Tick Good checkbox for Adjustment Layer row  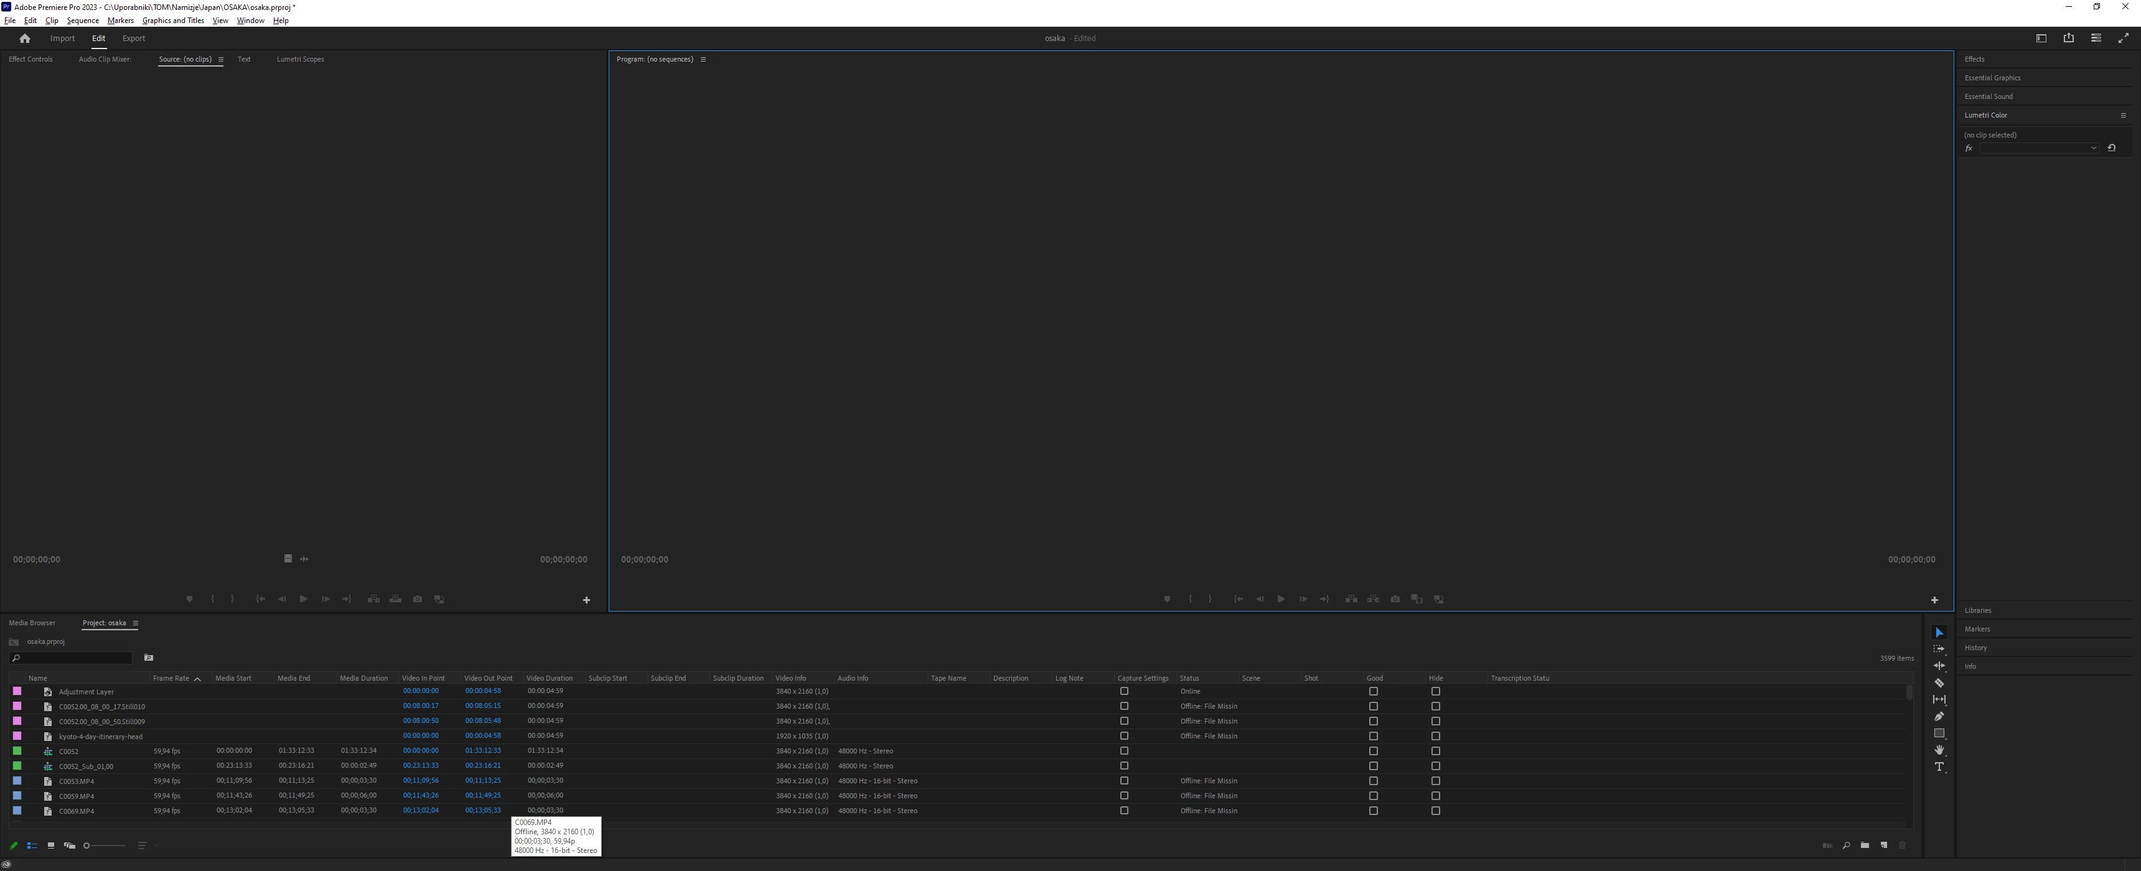pos(1373,691)
